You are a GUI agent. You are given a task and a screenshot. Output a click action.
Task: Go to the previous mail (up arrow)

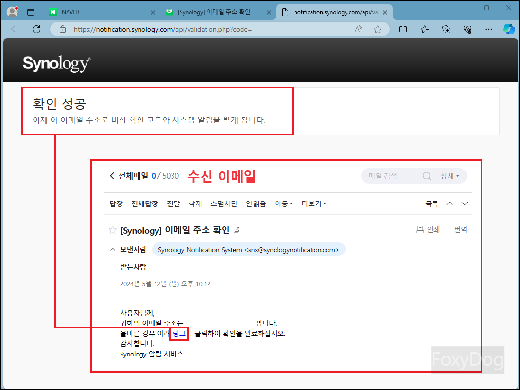pyautogui.click(x=450, y=203)
